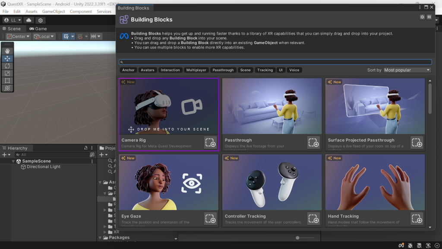Switch to the Game tab

pyautogui.click(x=38, y=29)
